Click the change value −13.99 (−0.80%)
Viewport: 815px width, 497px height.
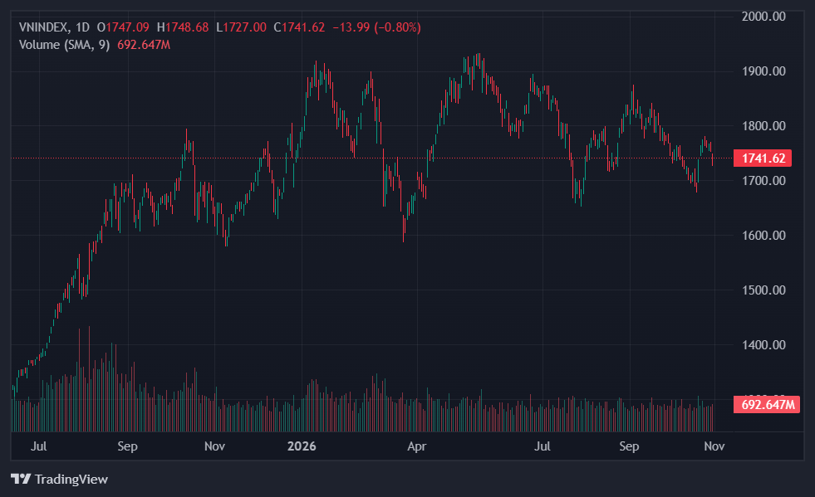point(376,27)
